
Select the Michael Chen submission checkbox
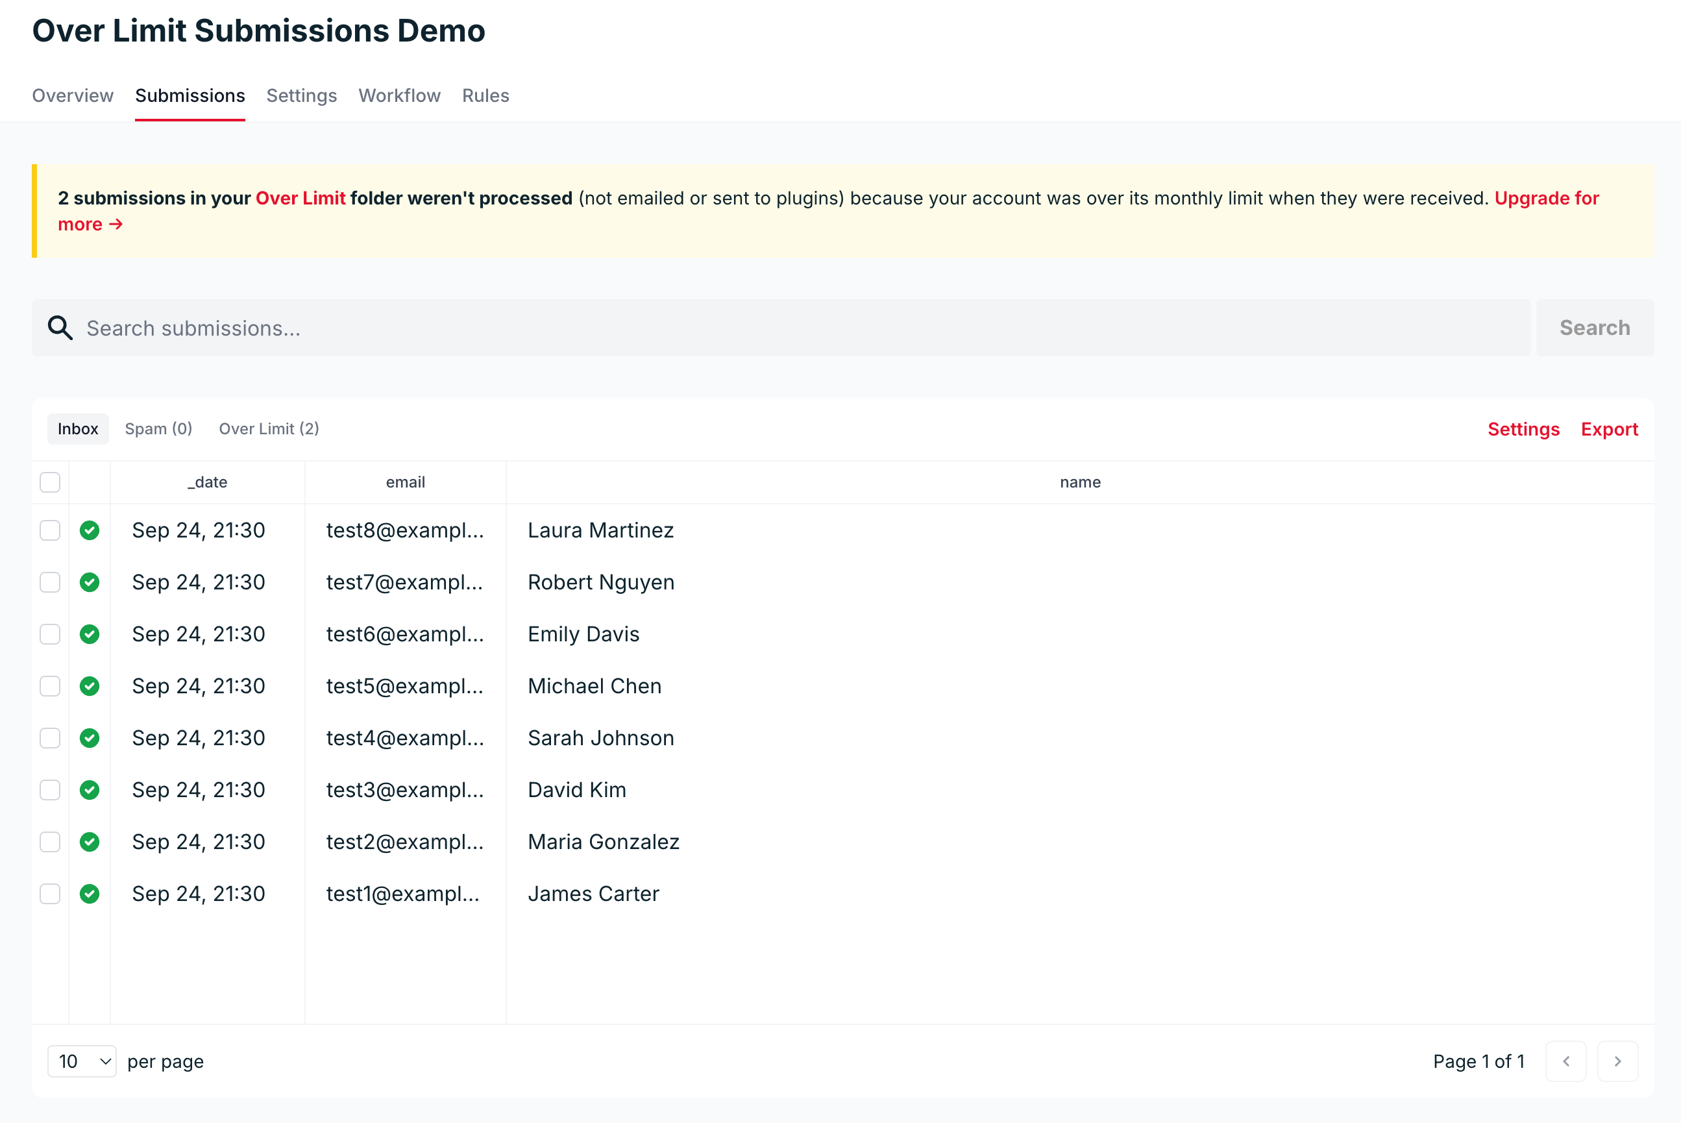point(50,686)
